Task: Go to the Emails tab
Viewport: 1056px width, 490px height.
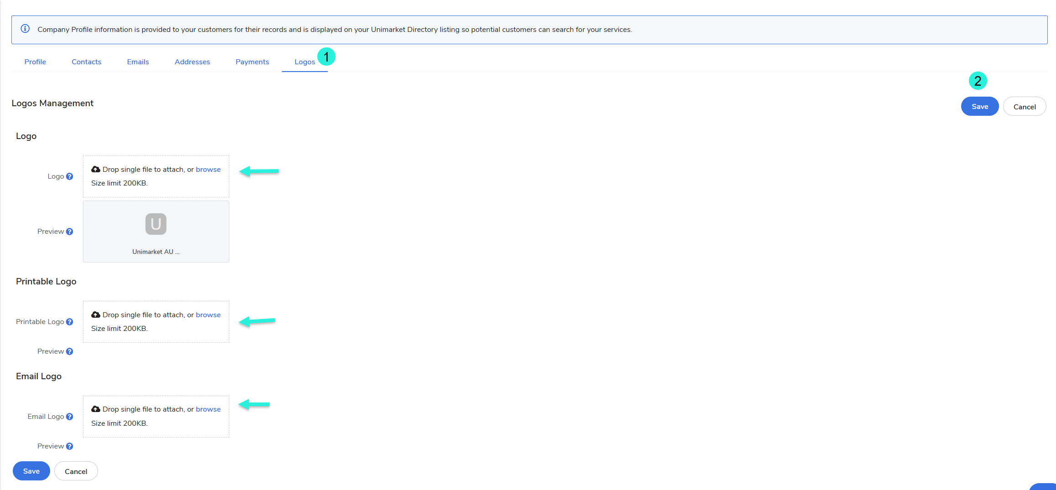Action: point(138,62)
